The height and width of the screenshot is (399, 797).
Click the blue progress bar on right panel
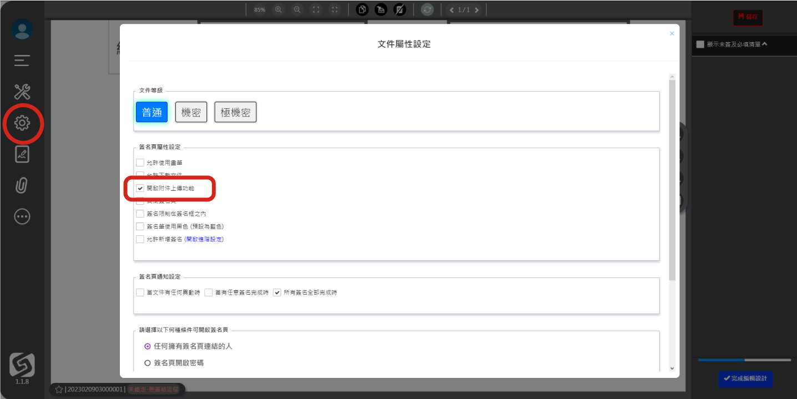coord(721,360)
